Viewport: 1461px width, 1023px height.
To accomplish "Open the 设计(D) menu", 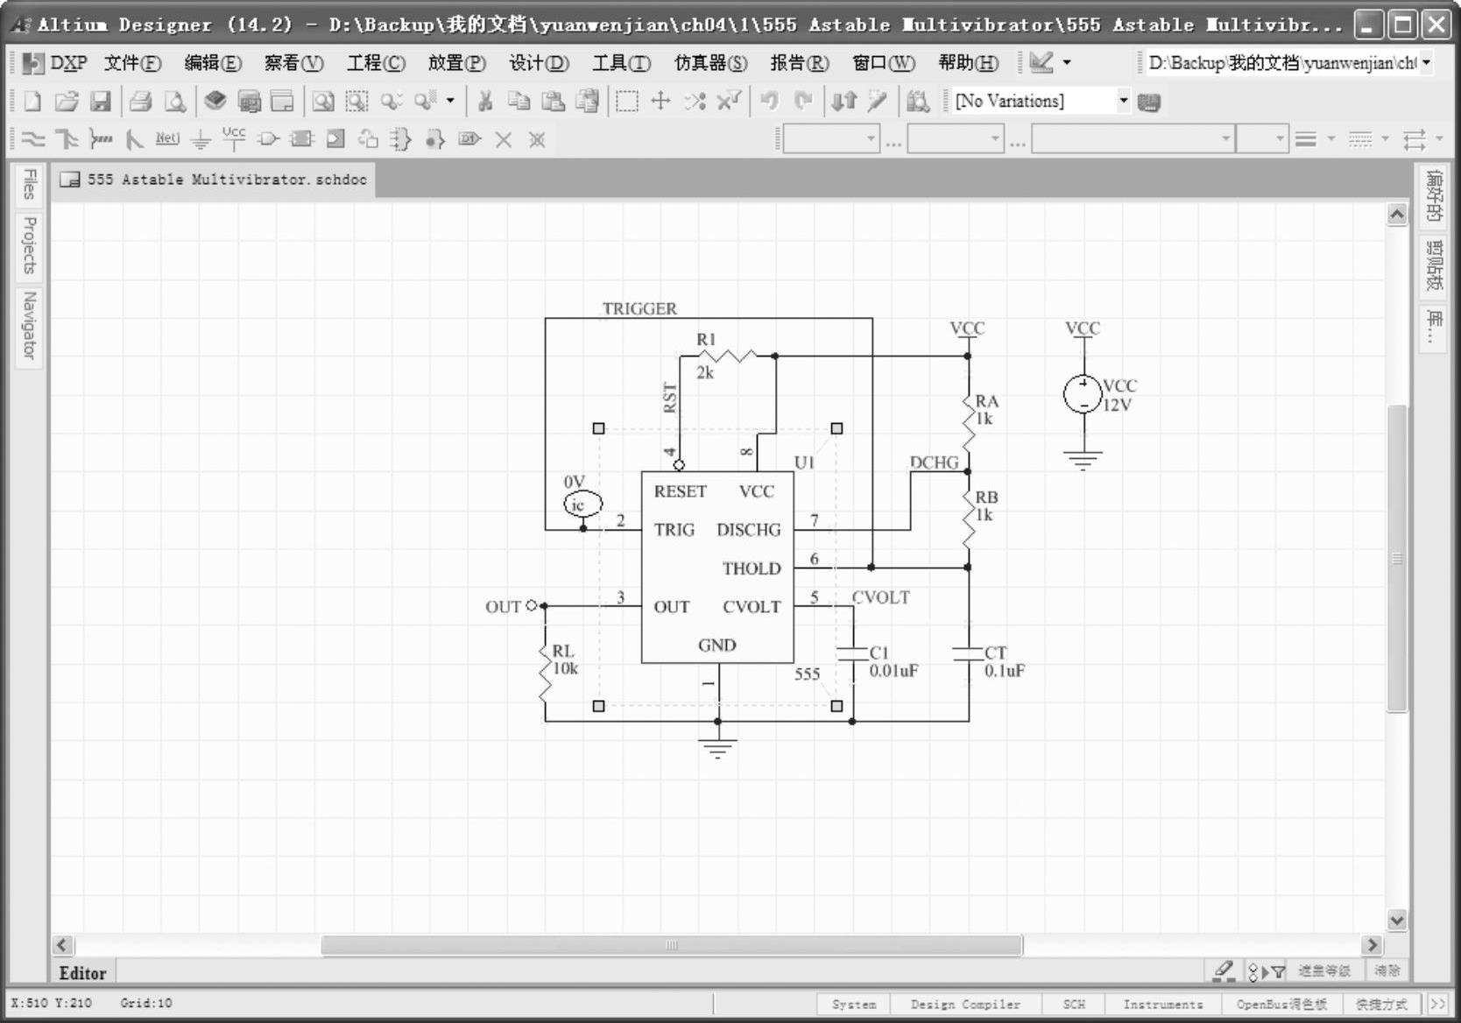I will click(539, 63).
